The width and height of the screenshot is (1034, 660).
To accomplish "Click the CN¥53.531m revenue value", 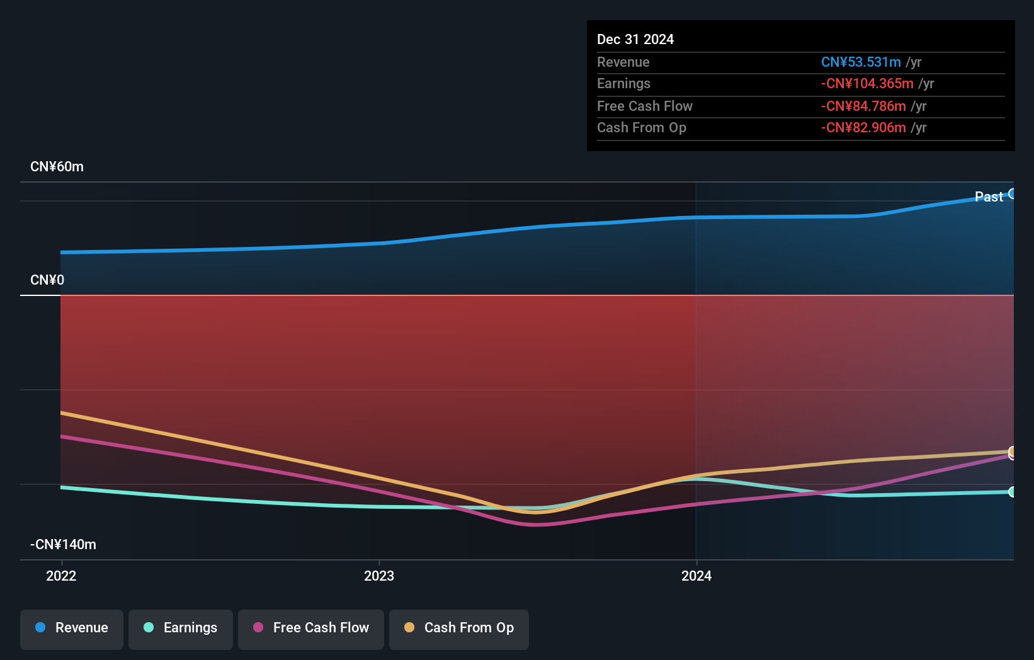I will 861,62.
